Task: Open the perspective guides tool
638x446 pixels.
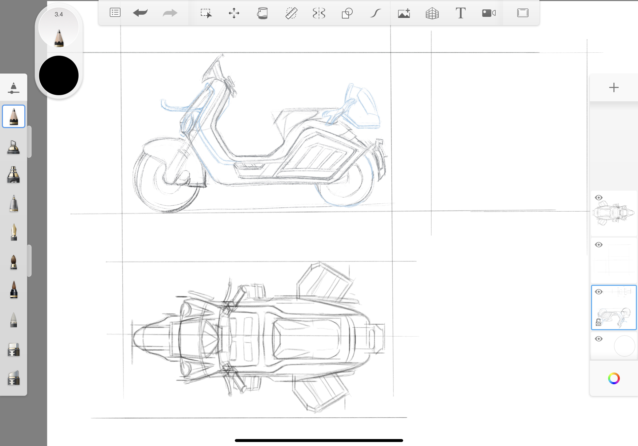Action: (432, 13)
